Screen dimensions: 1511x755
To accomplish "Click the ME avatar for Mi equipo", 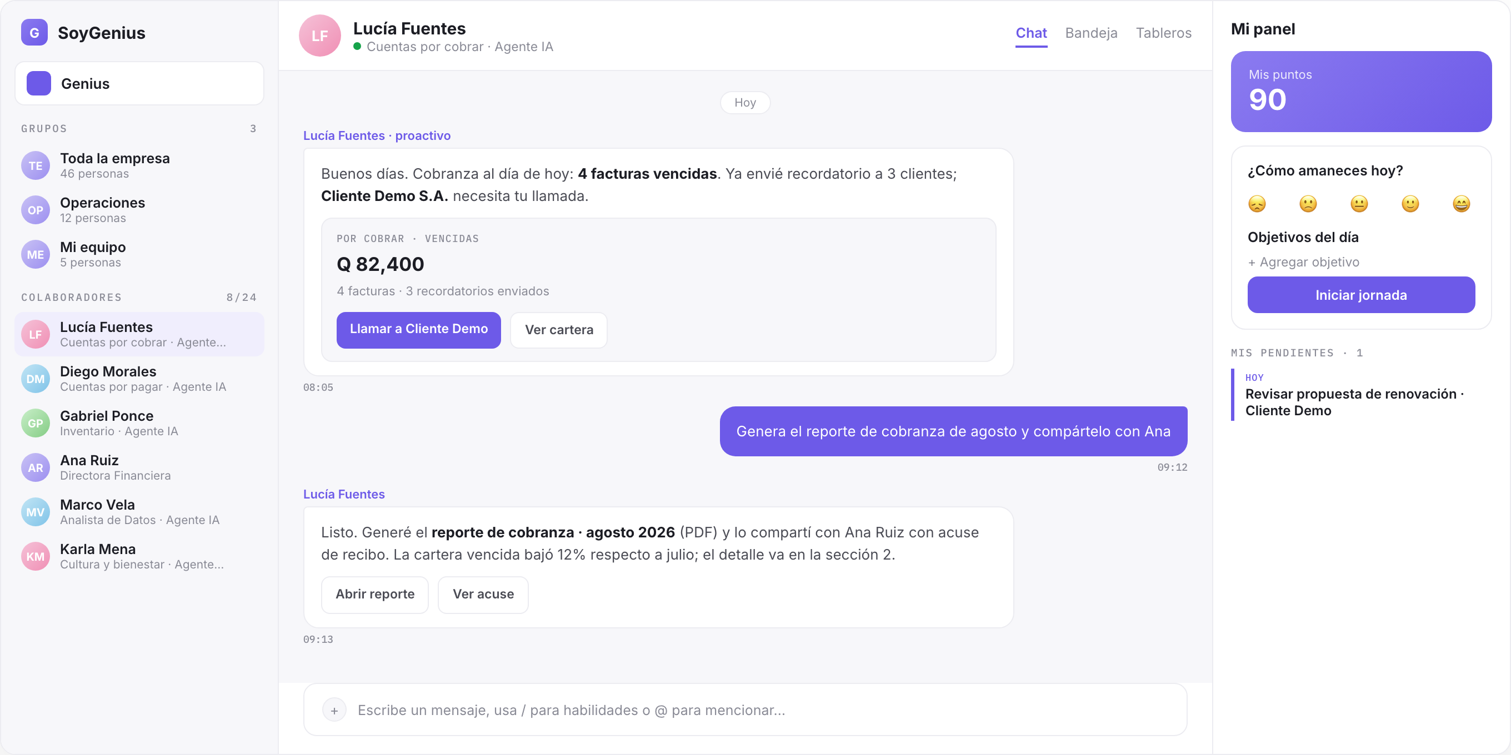I will click(35, 254).
